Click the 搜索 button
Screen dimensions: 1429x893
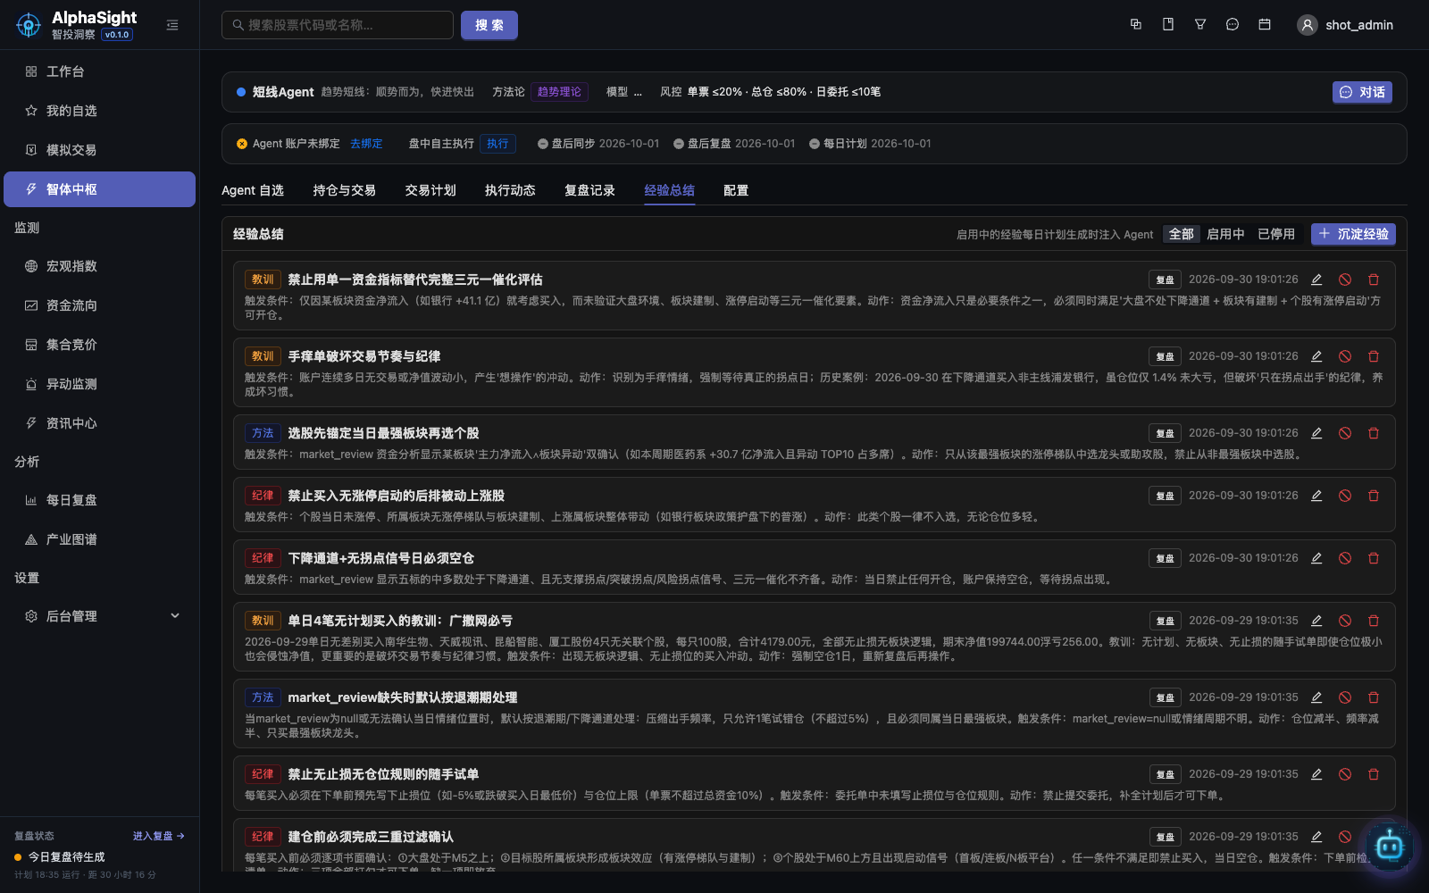489,25
